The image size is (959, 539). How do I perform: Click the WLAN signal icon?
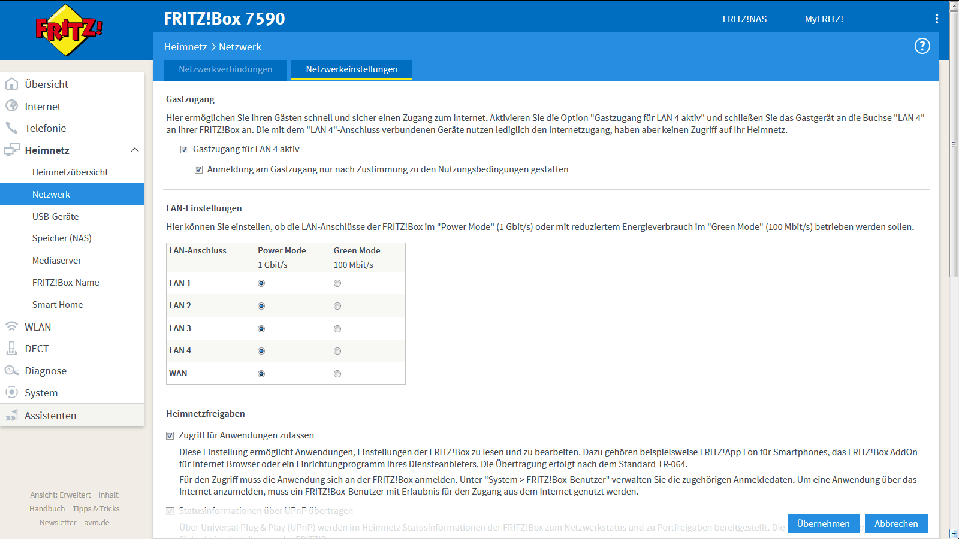(x=11, y=326)
